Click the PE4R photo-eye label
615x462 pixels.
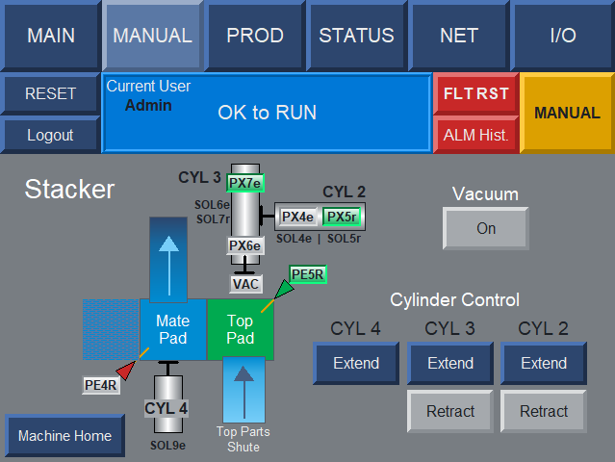(x=101, y=385)
